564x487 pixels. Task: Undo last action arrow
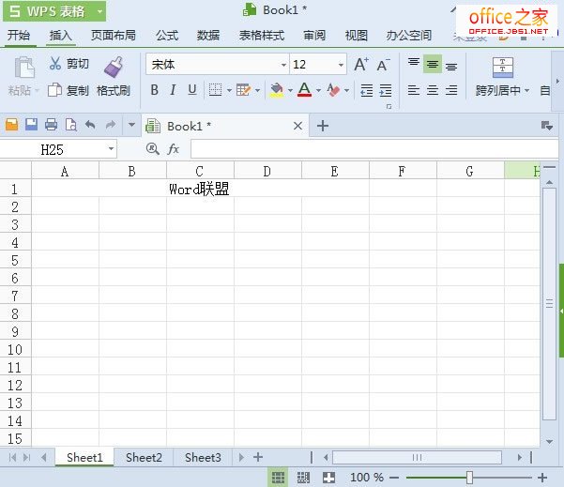[x=90, y=125]
